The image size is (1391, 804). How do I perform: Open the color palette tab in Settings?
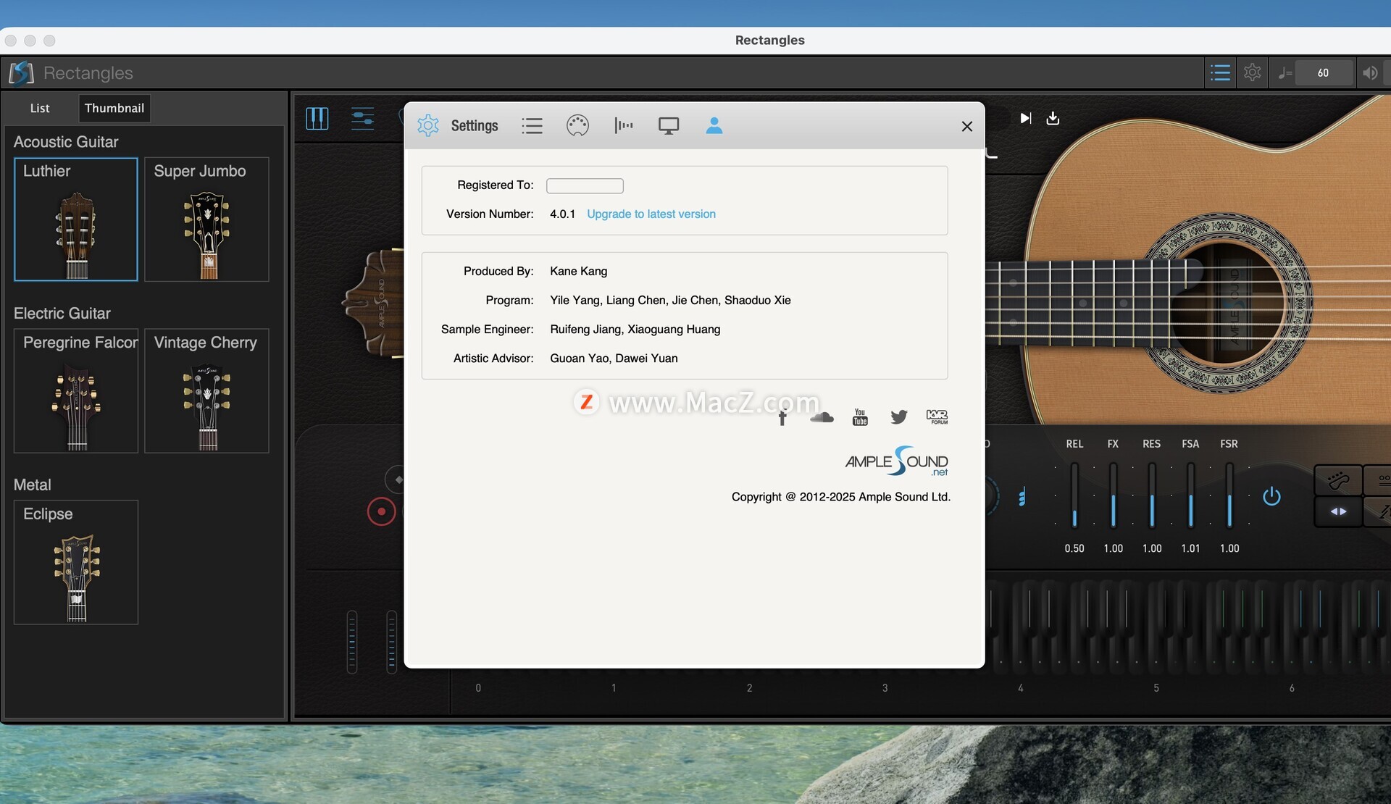point(577,125)
